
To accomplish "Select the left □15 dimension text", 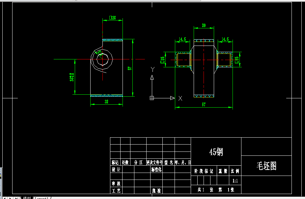I will (162, 60).
